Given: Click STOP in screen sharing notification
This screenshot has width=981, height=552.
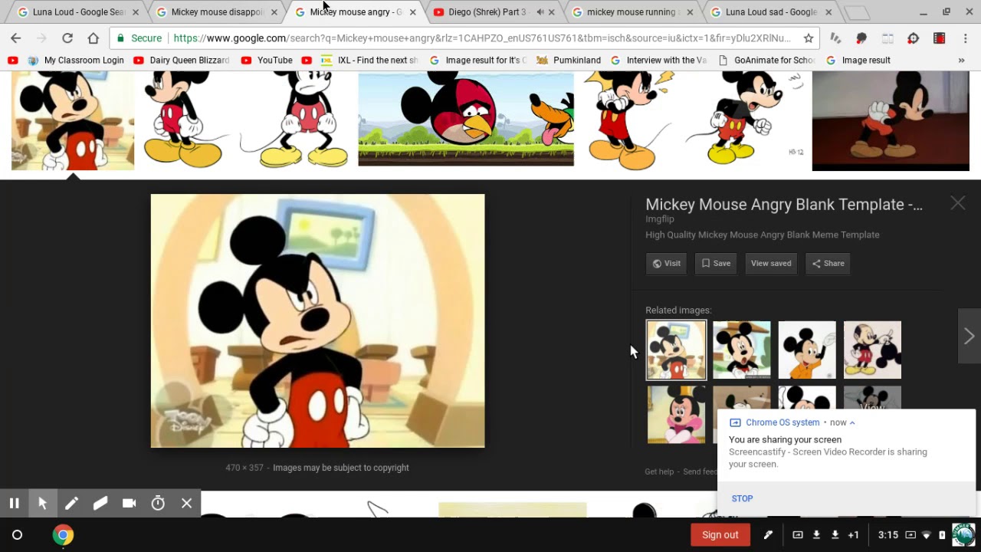Looking at the screenshot, I should click(742, 498).
